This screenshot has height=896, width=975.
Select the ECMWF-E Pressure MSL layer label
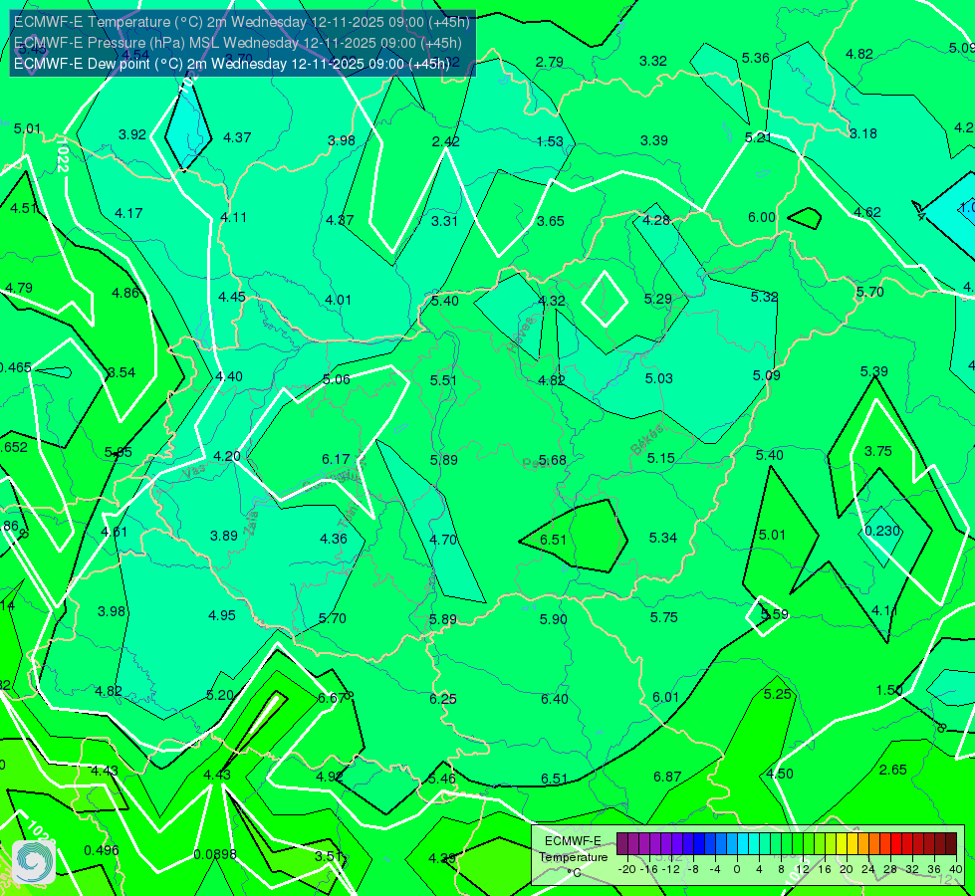click(x=238, y=43)
